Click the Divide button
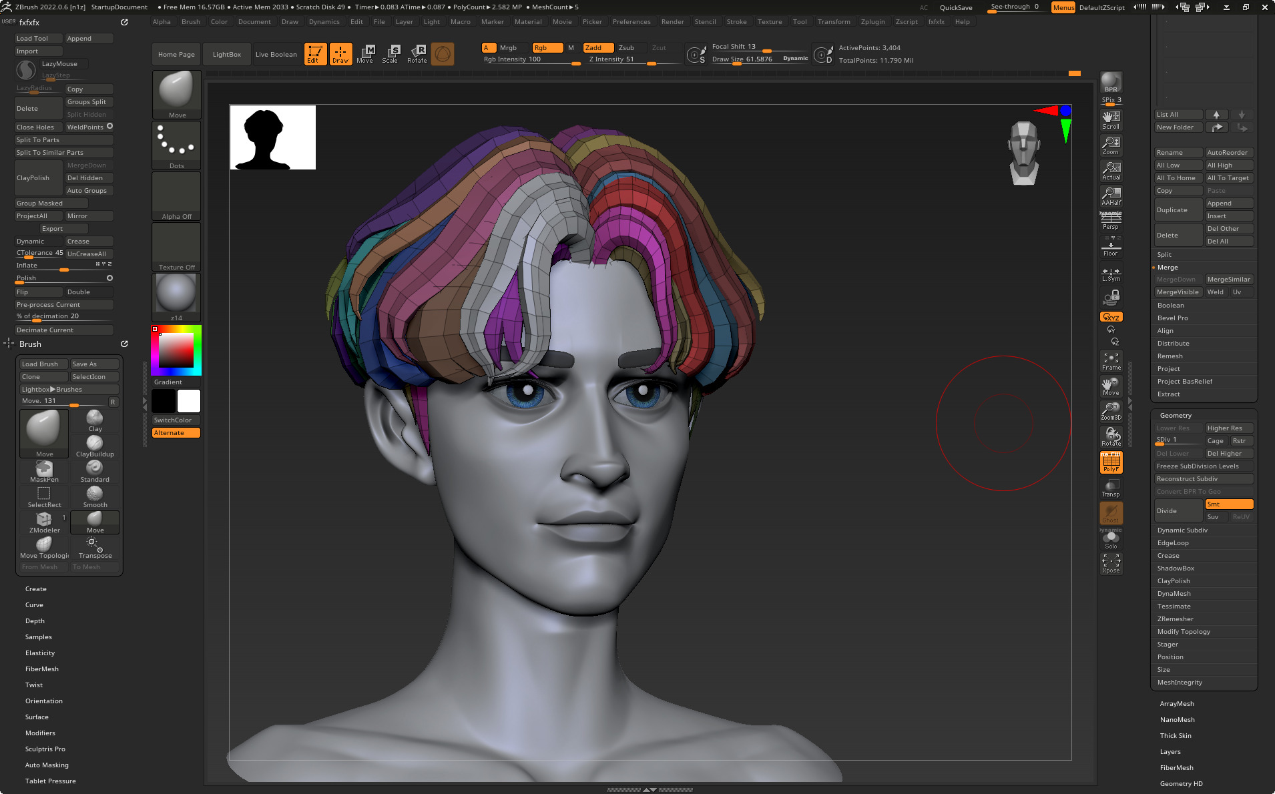 coord(1178,511)
